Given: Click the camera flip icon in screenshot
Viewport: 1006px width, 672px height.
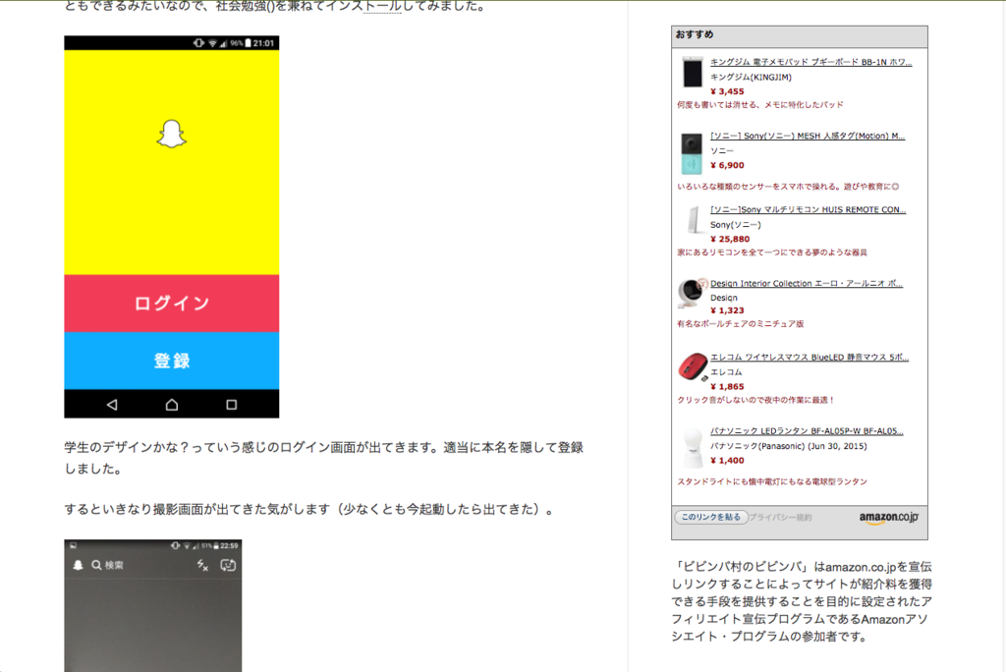Looking at the screenshot, I should coord(228,565).
